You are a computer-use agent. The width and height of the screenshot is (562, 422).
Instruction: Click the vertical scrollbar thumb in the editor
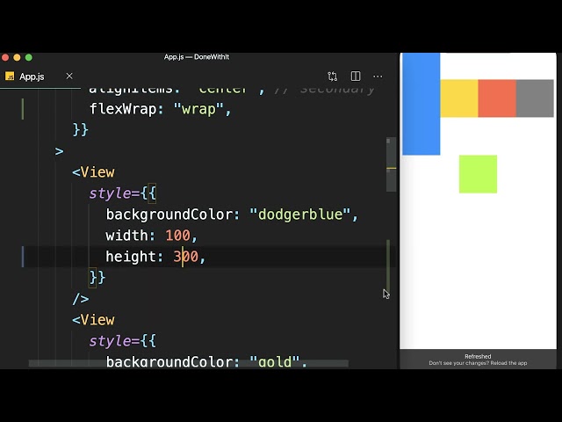[391, 164]
